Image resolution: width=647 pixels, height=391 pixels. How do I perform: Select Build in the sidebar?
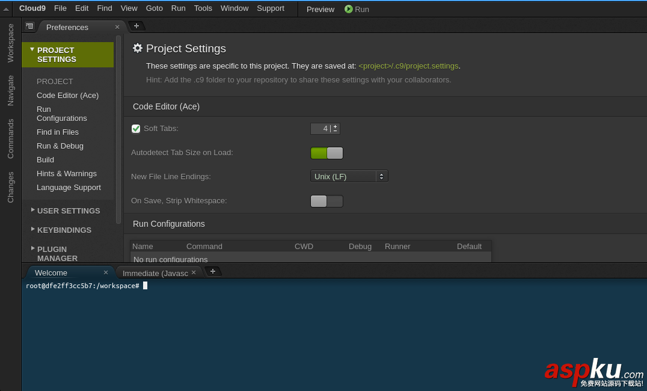tap(45, 160)
